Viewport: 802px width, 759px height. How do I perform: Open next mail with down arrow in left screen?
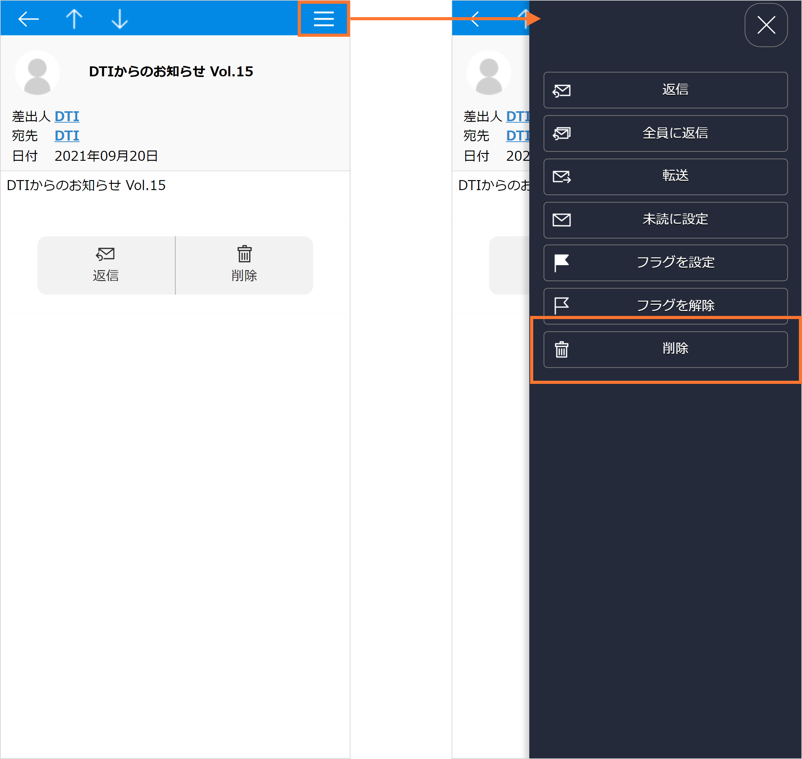click(120, 19)
